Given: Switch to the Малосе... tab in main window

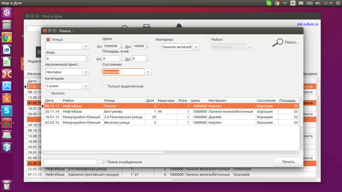Looking at the screenshot, I should coord(33,74).
